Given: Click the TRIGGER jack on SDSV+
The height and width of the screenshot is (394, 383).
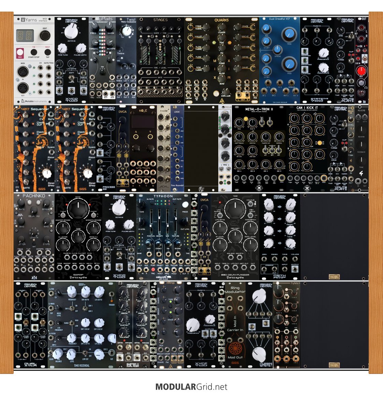Looking at the screenshot, I should 112,294.
